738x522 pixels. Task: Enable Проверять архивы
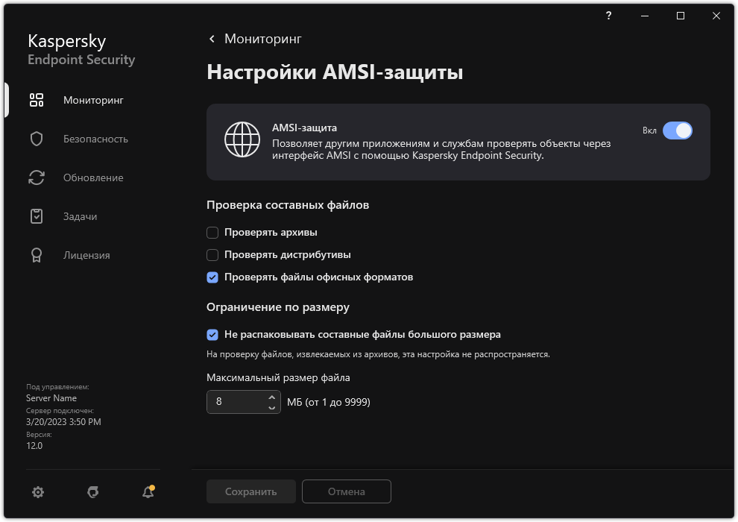point(212,232)
